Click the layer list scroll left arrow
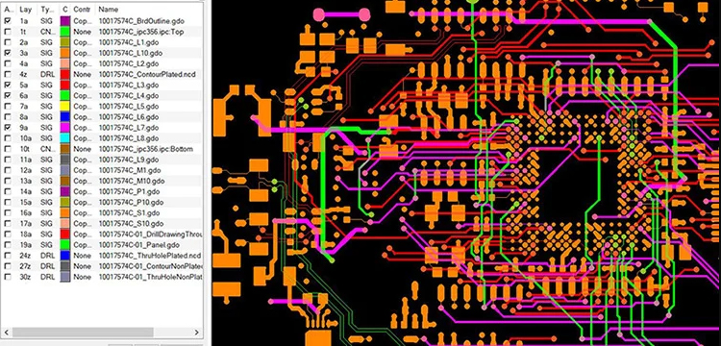This screenshot has width=721, height=346. click(x=7, y=333)
